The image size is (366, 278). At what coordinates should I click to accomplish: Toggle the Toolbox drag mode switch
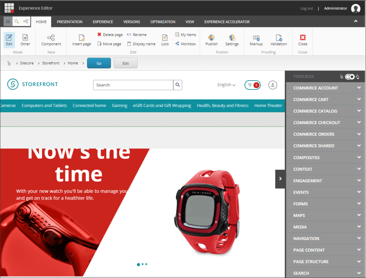coord(350,77)
